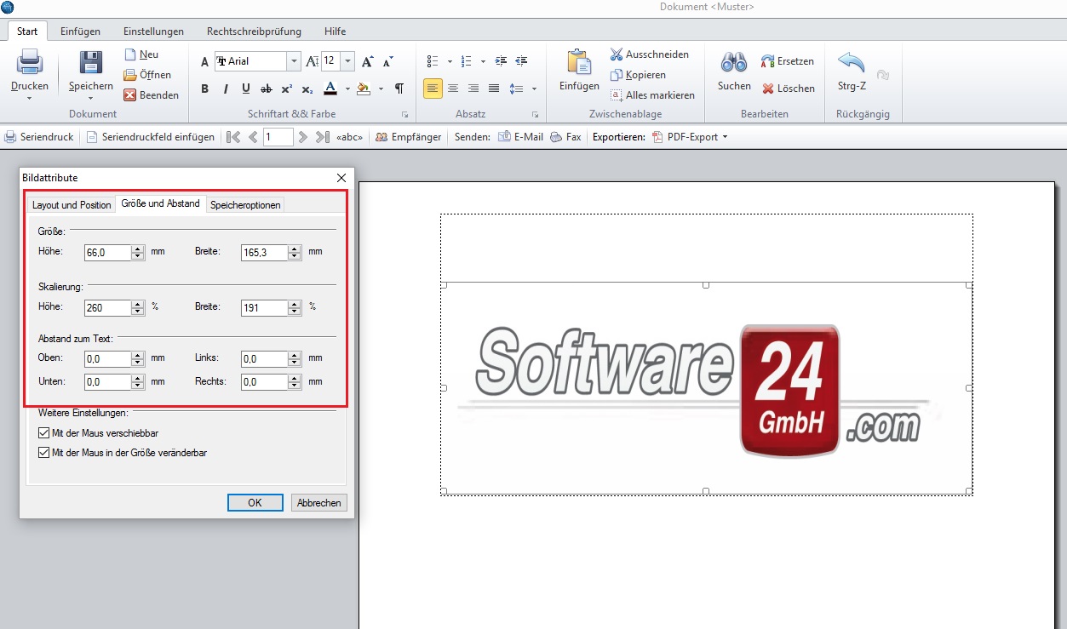
Task: Create a new document with Neu
Action: (x=141, y=54)
